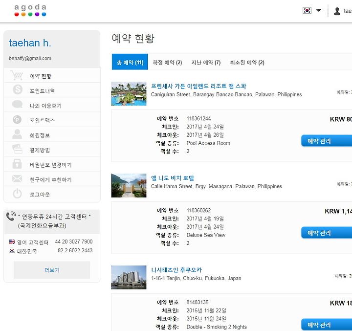Viewport: 352px width, 331px height.
Task: Click the Nishitetsu Inn Fukuoka building thumbnail
Action: 129,277
